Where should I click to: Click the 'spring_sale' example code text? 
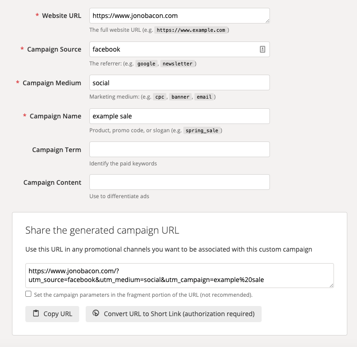[202, 131]
